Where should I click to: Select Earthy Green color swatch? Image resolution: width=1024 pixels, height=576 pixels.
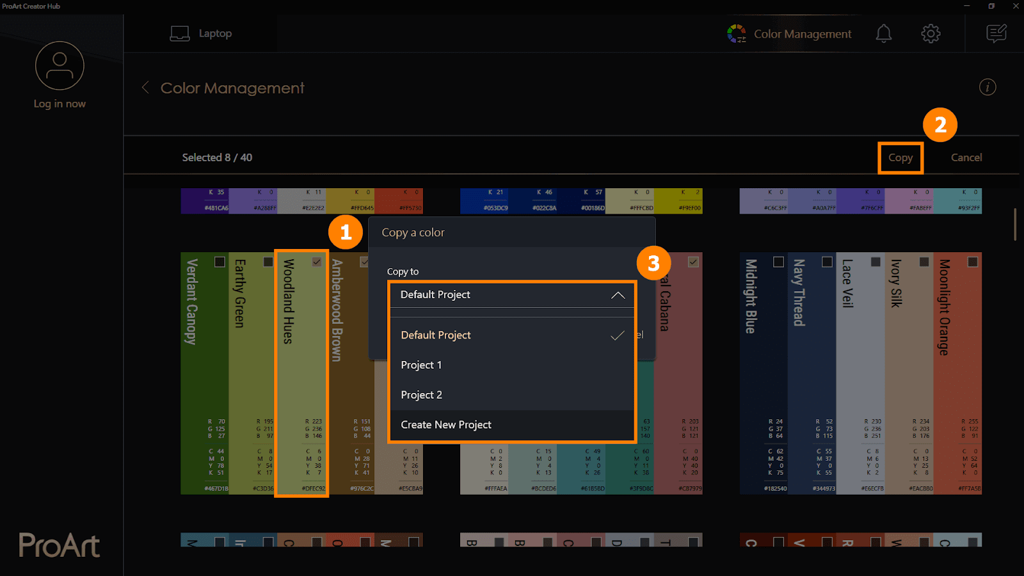[x=252, y=373]
